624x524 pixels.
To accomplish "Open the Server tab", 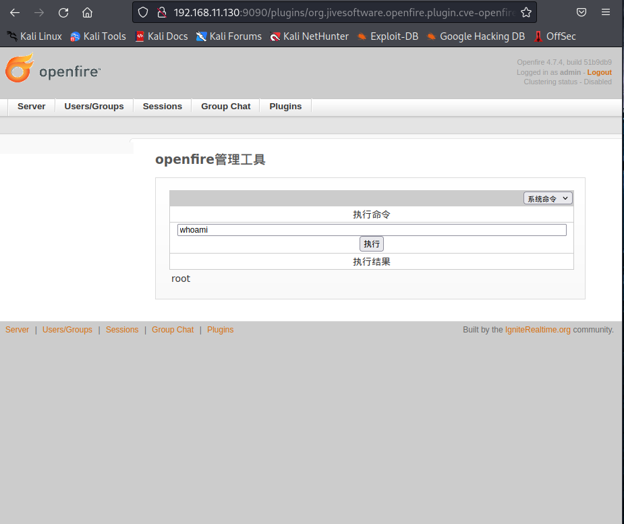I will [x=32, y=107].
